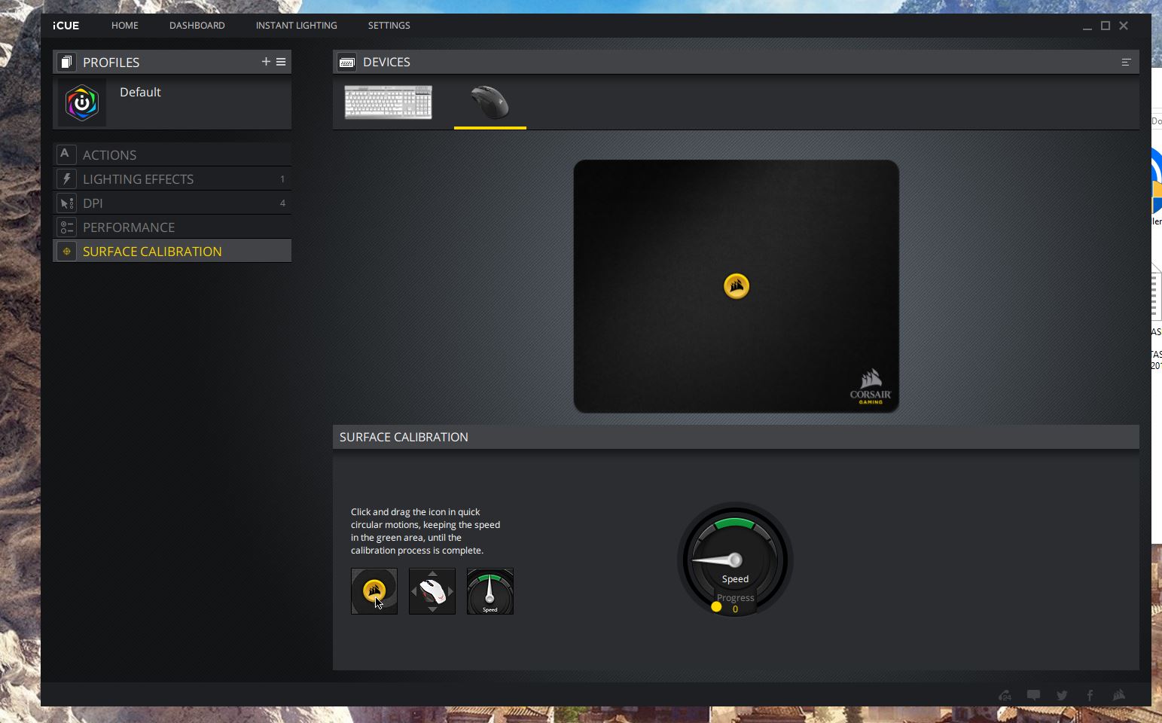The image size is (1162, 723).
Task: Click the lightning bolt Lighting Effects icon
Action: tap(66, 178)
